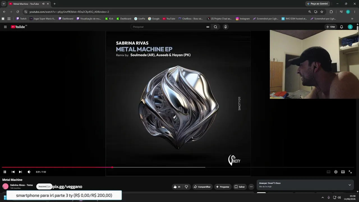Click the YouTube search magnifier button
The image size is (359, 202).
pos(215,27)
